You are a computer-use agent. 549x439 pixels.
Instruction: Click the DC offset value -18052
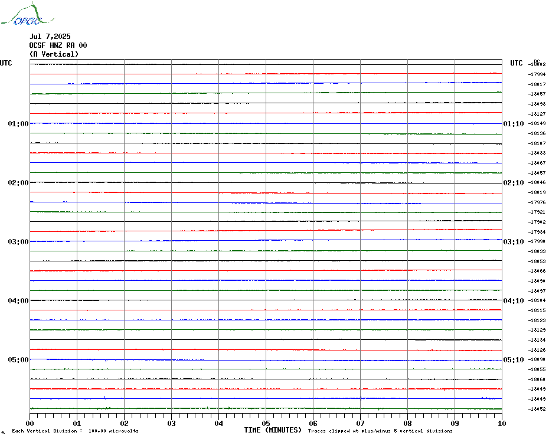coord(537,409)
